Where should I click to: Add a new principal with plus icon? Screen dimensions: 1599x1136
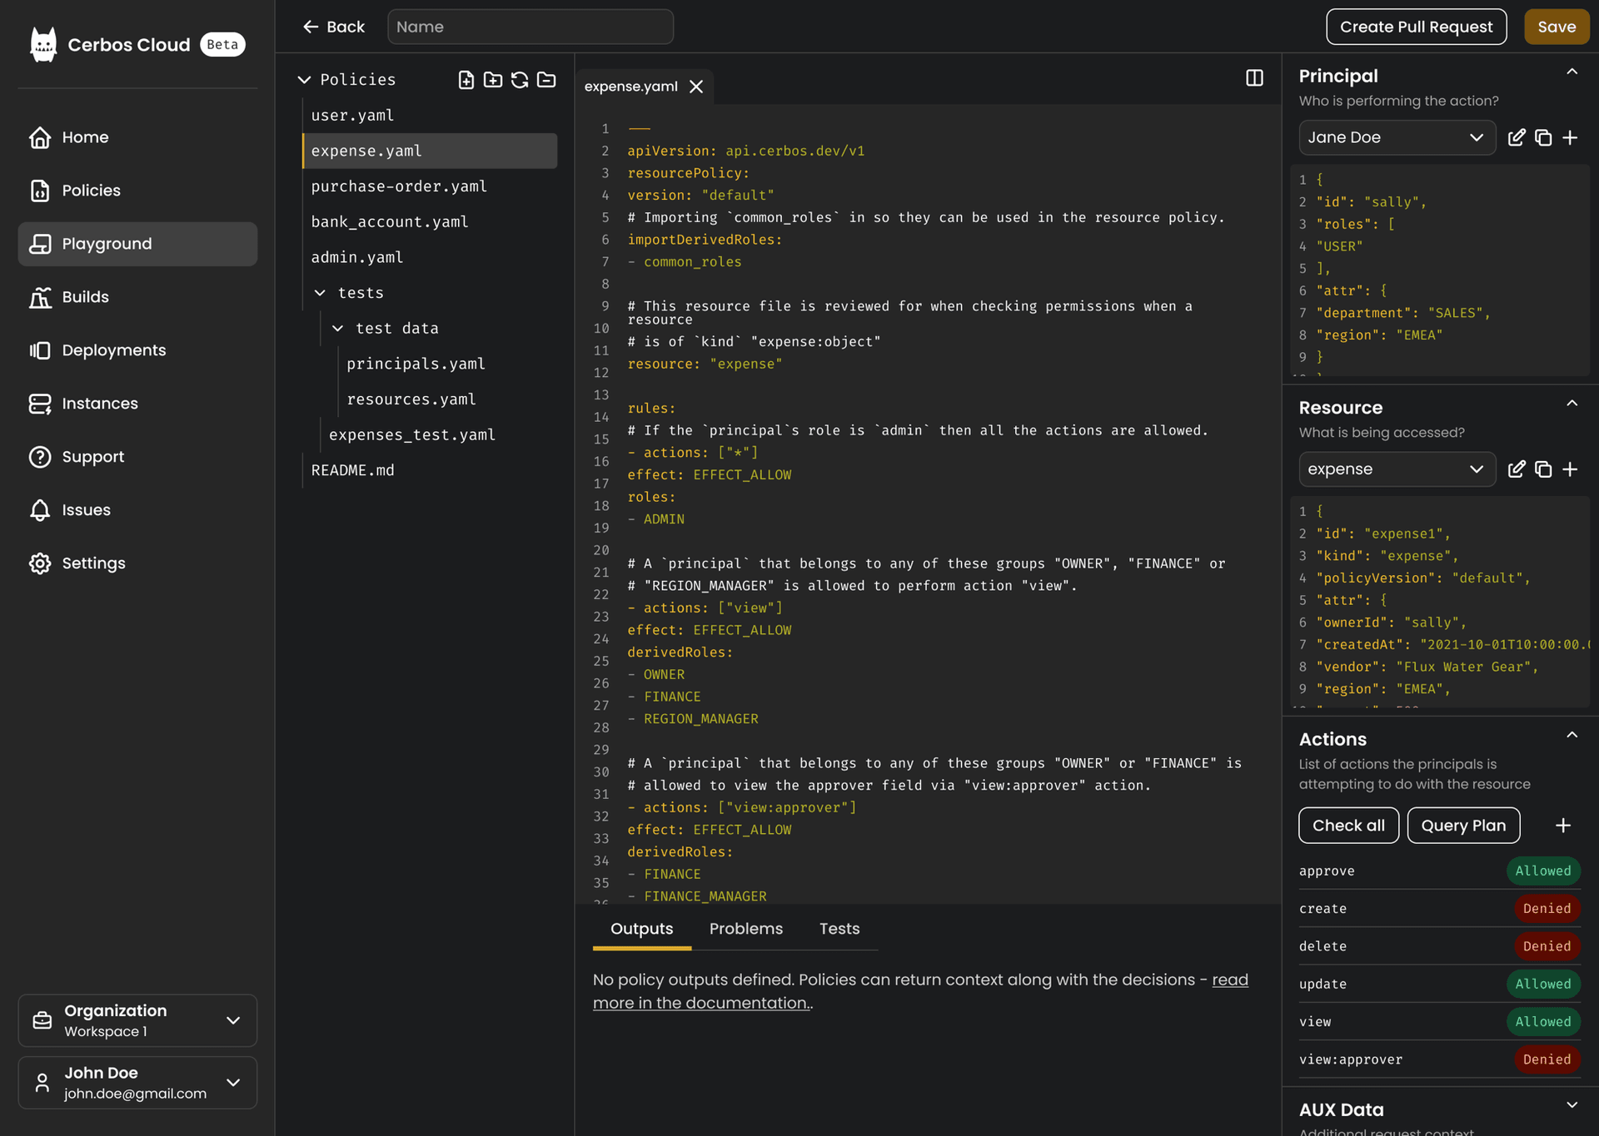[x=1570, y=137]
